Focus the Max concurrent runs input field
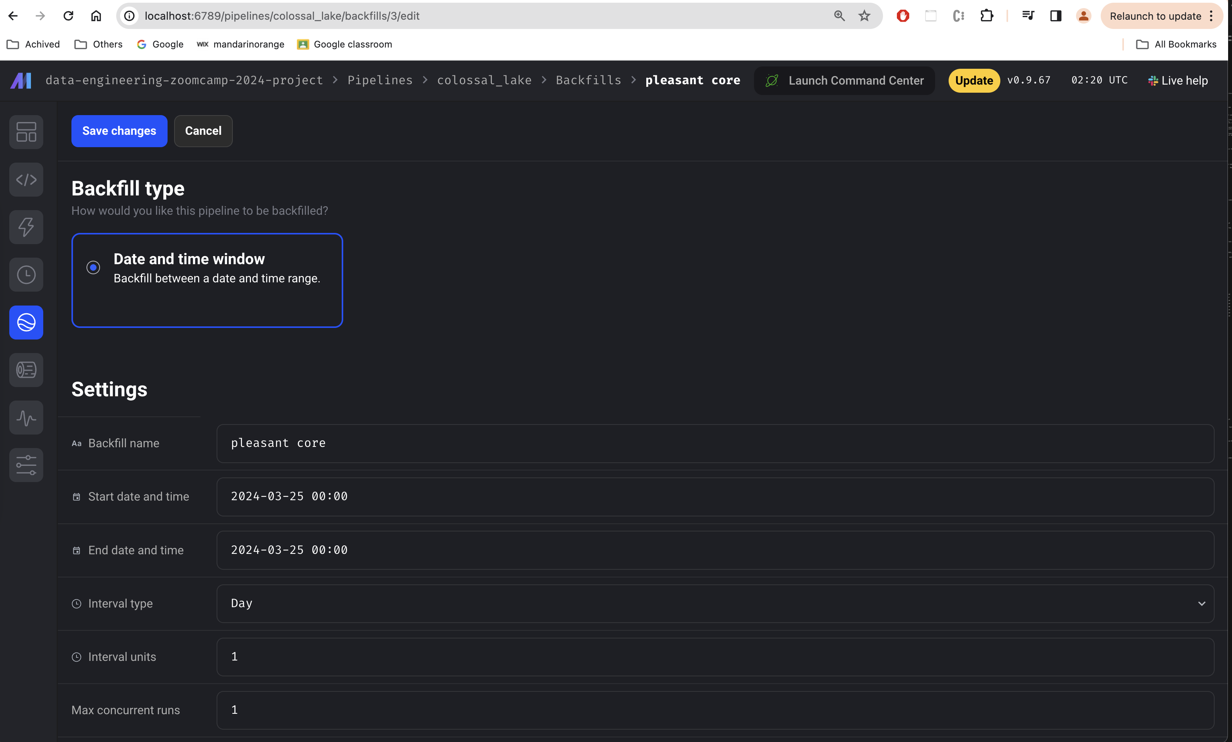The height and width of the screenshot is (742, 1232). click(715, 710)
